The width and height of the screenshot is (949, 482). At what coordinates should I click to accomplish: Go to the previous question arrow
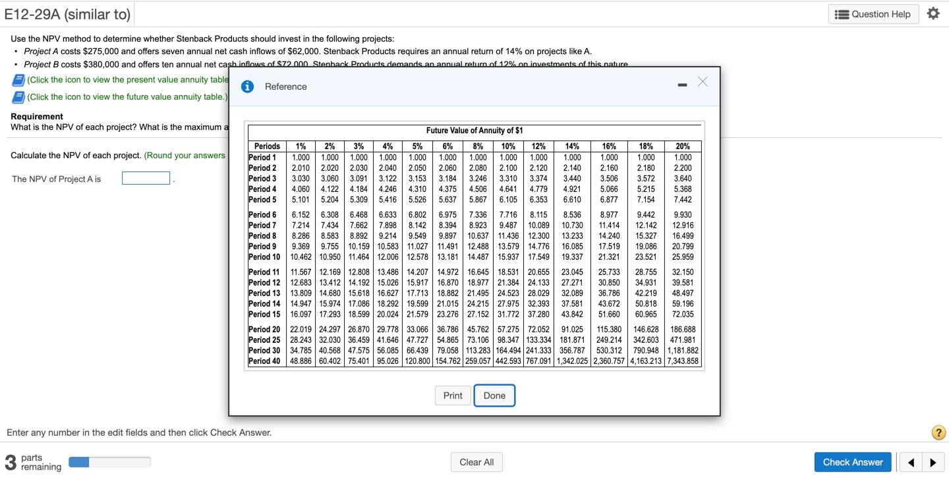coord(911,463)
